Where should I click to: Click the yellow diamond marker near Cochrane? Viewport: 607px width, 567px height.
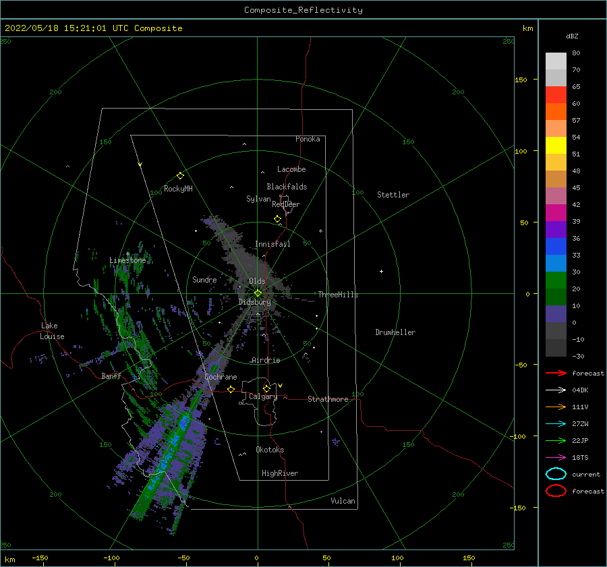231,389
